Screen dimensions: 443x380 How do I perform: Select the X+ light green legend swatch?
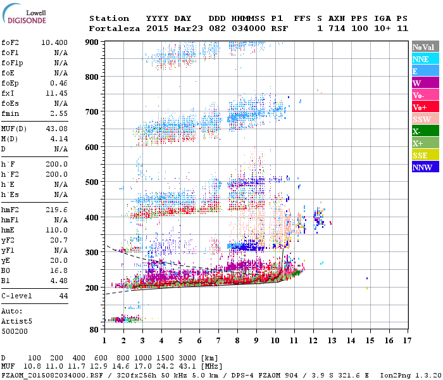tap(425, 142)
